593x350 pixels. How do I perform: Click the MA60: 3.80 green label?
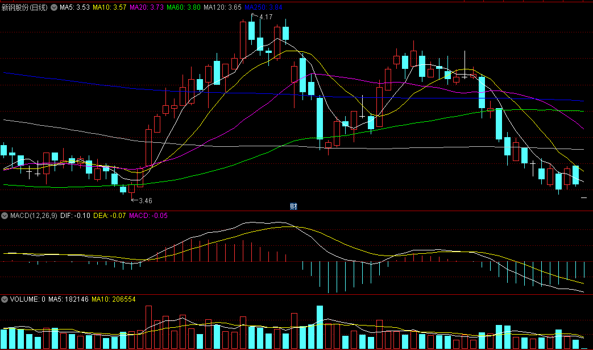(184, 7)
